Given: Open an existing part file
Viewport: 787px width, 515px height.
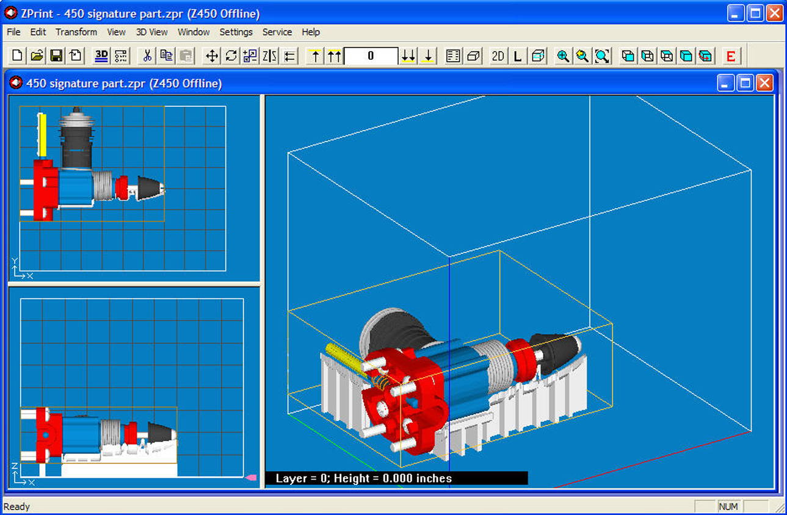Looking at the screenshot, I should 36,56.
